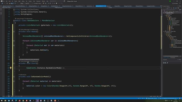This screenshot has width=182, height=102.
Task: Collapse the Assembly-CSharp project node
Action: point(164,13)
